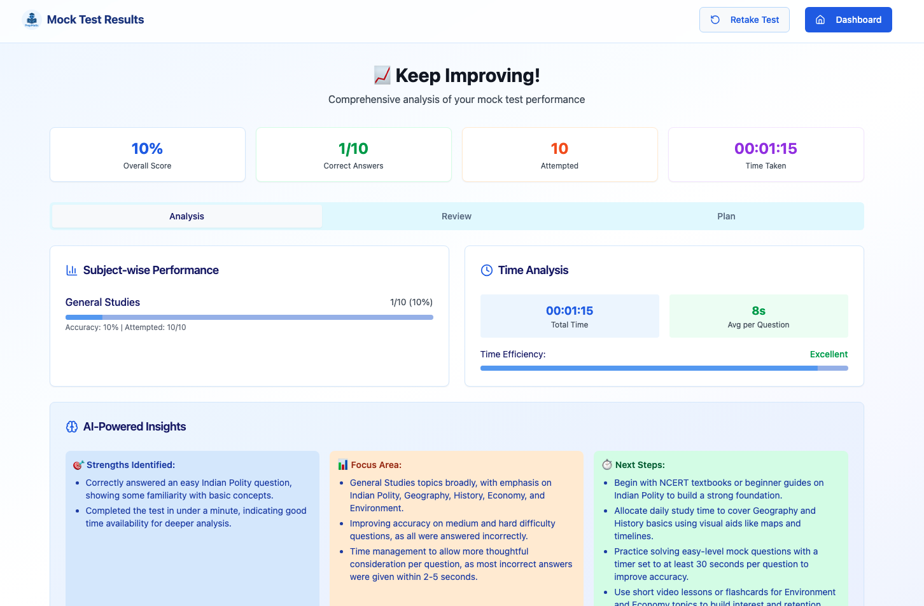Select the 10 Attempted card

click(x=560, y=155)
